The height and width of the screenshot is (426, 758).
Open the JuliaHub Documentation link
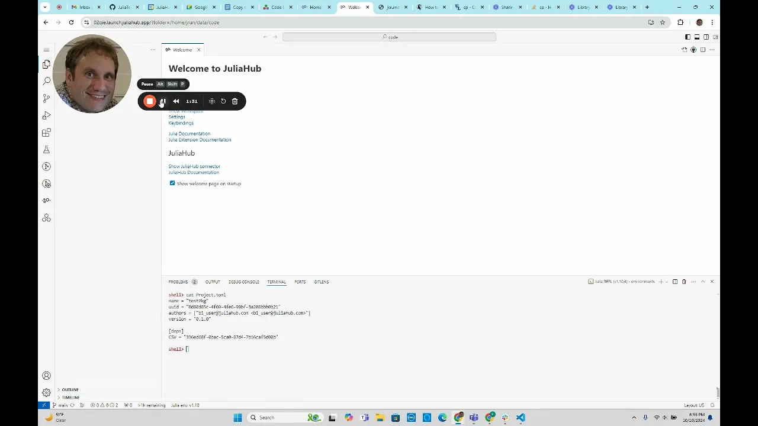point(194,172)
